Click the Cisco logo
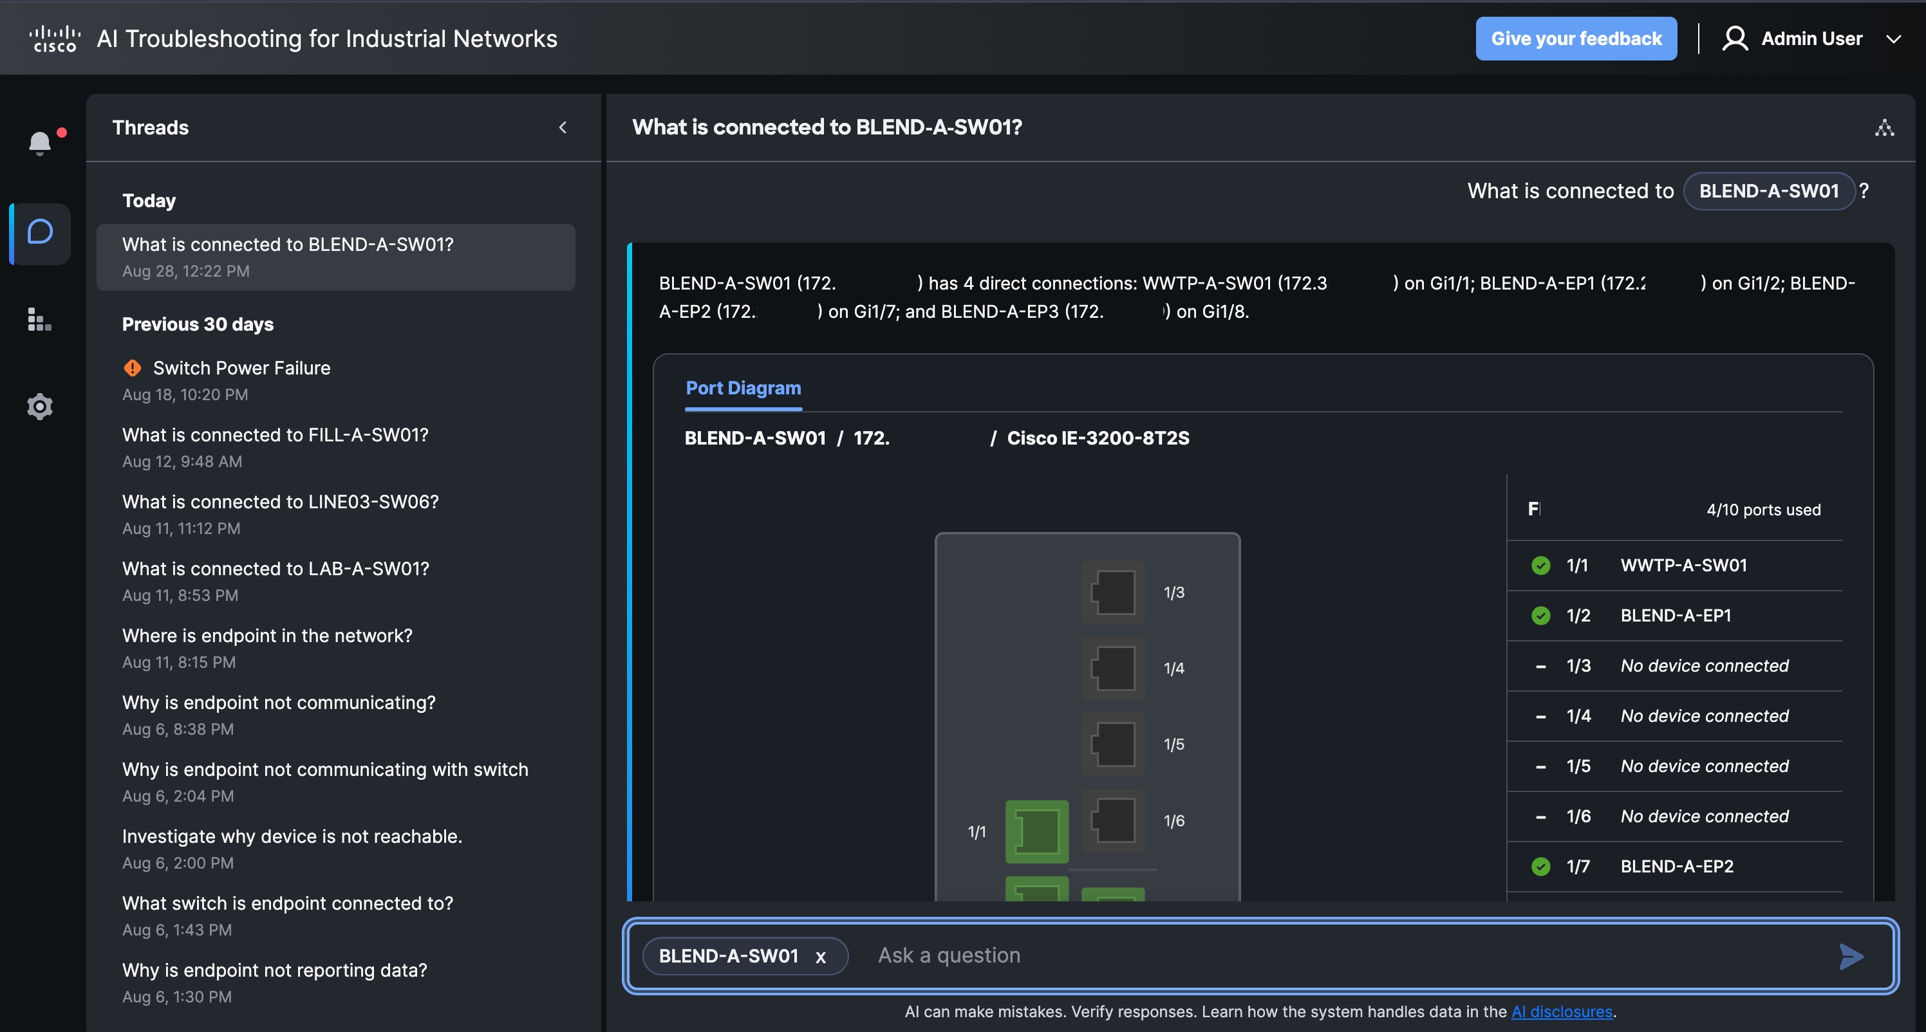The width and height of the screenshot is (1926, 1032). point(55,39)
